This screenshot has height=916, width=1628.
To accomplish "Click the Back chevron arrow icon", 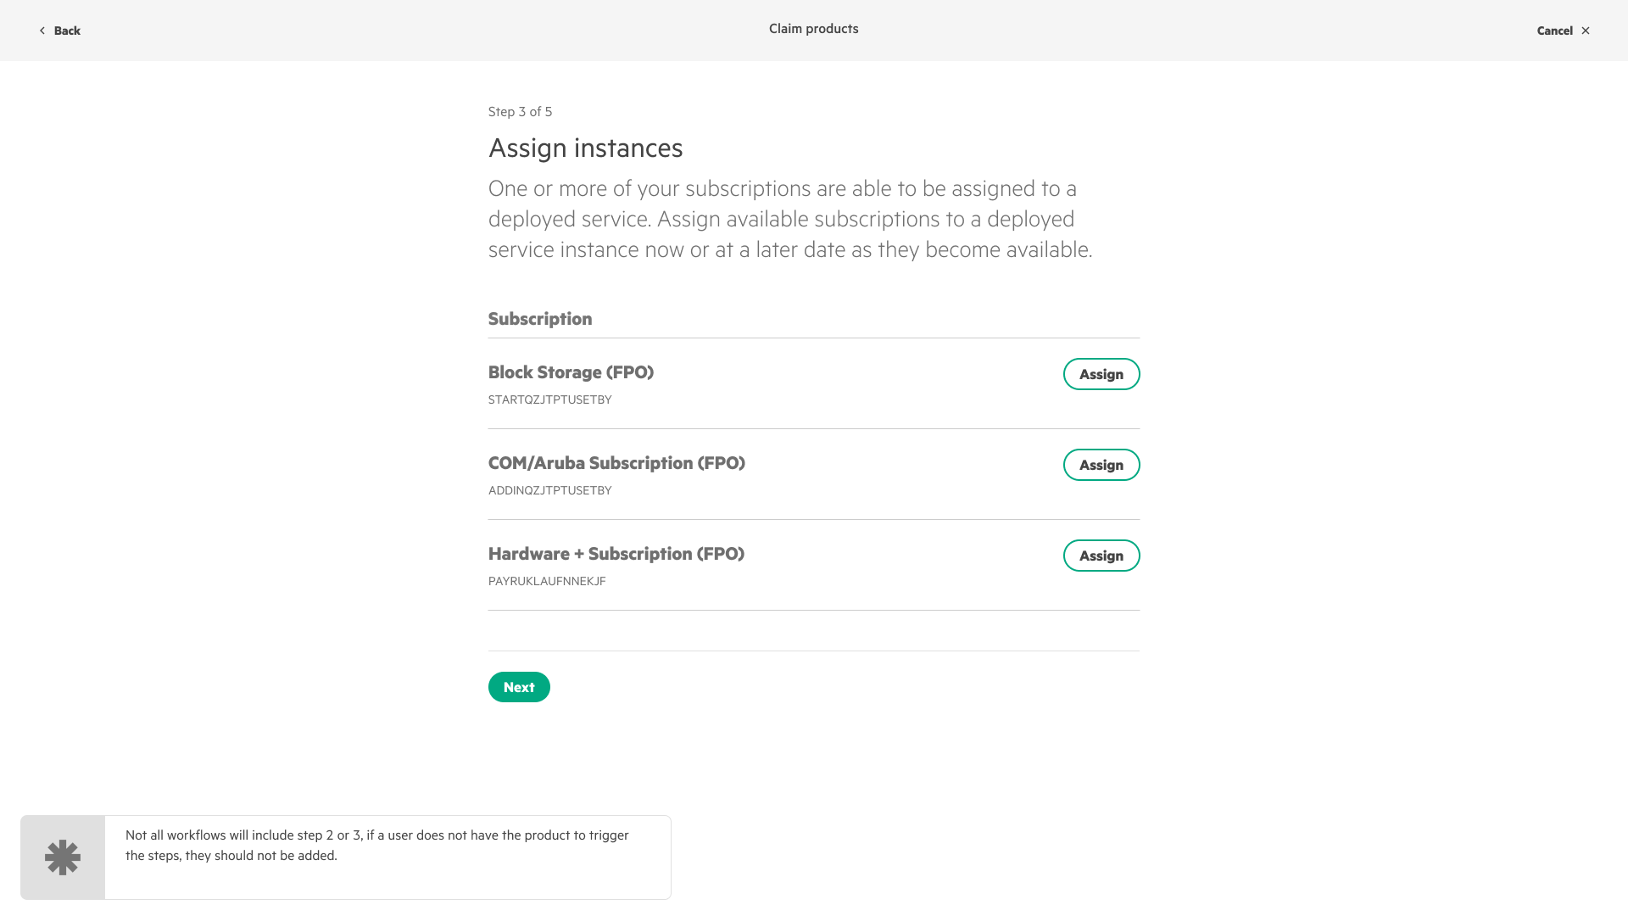I will click(42, 31).
